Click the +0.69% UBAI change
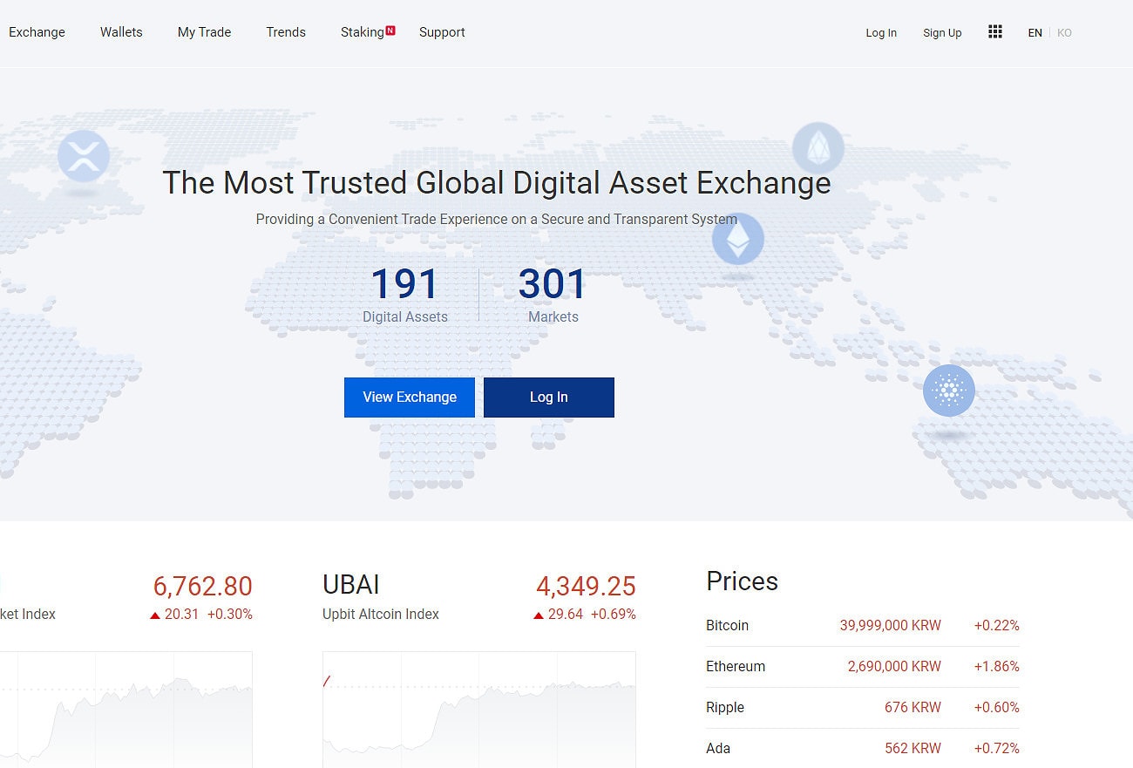The width and height of the screenshot is (1133, 768). pyautogui.click(x=614, y=615)
